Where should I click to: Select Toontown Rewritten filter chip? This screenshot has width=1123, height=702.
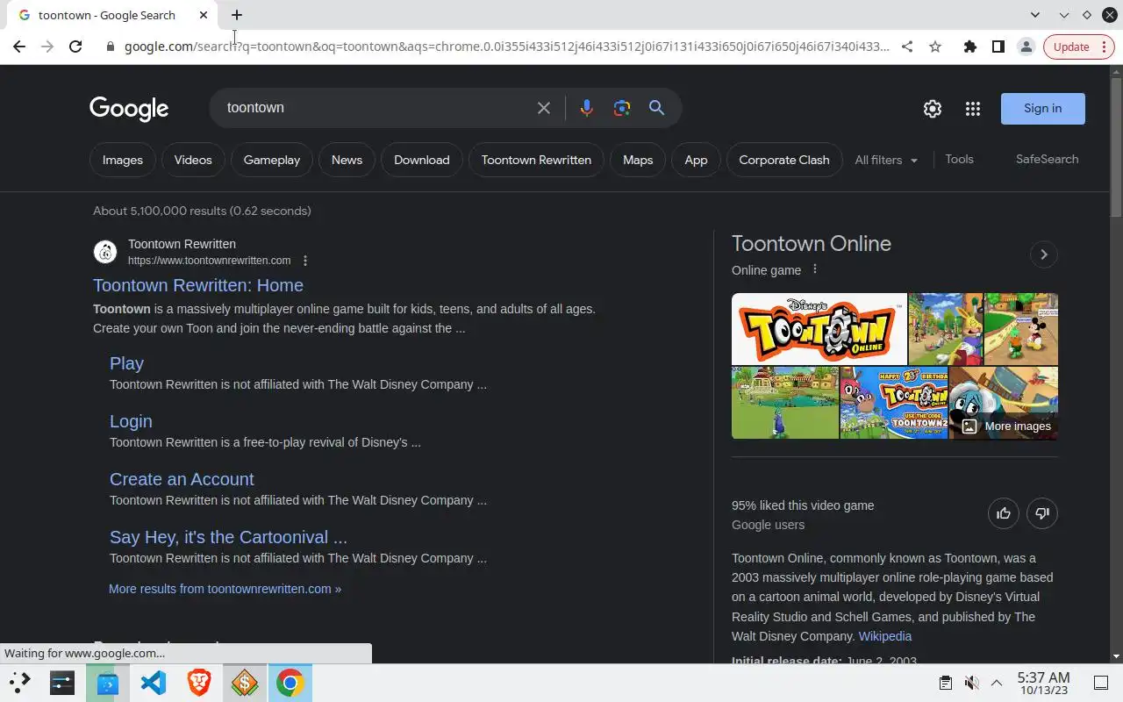(536, 160)
